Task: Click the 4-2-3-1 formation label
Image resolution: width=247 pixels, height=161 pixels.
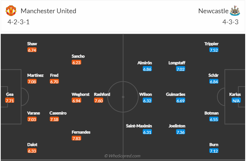Action: [x=18, y=22]
